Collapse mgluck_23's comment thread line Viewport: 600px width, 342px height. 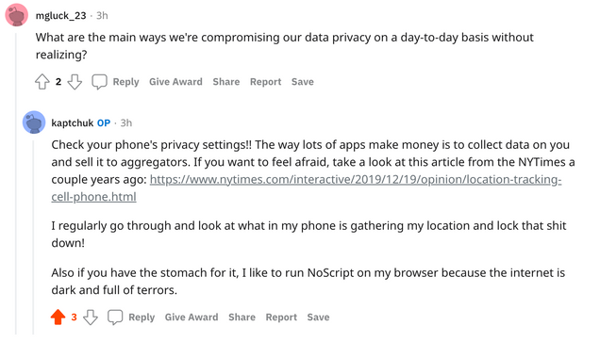point(16,184)
